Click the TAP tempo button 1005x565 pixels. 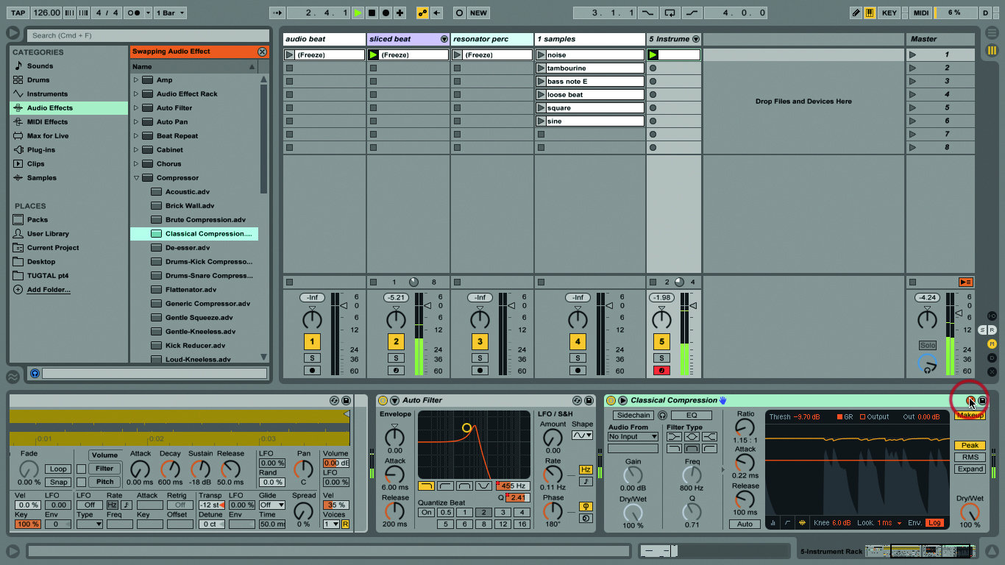(17, 13)
